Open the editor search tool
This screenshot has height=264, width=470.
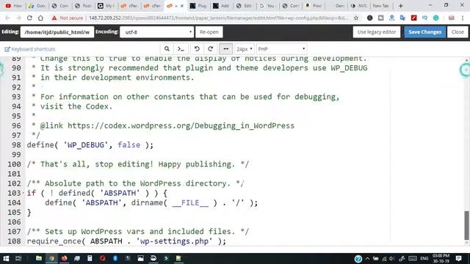coord(167,49)
